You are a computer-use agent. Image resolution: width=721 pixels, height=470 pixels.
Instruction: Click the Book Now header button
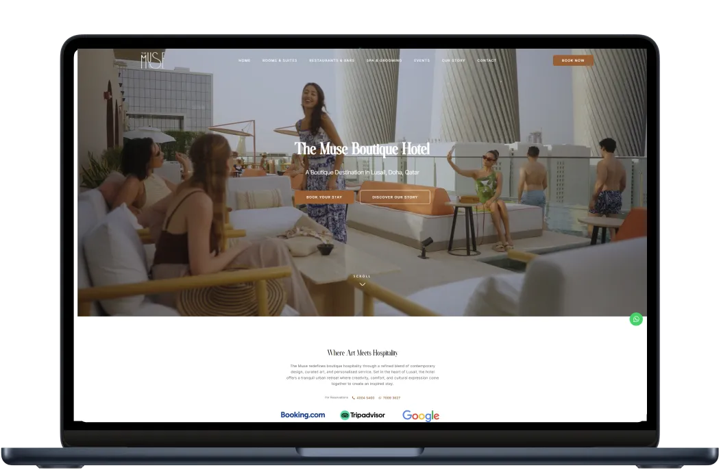coord(573,60)
